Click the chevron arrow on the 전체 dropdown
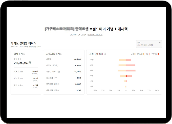Screen dimensions: 172x124 [x=160, y=43]
